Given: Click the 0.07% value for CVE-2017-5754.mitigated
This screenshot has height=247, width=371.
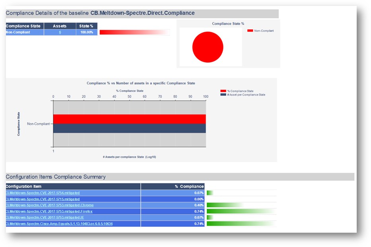Looking at the screenshot, I should click(x=199, y=193).
